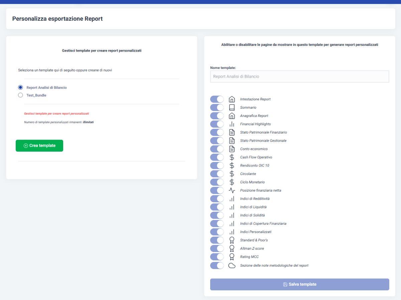The width and height of the screenshot is (401, 300).
Task: Toggle the note metodologiche section switch
Action: [217, 266]
